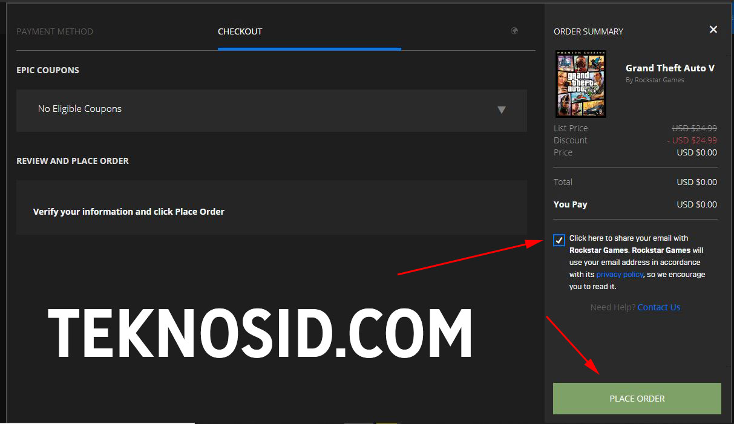Image resolution: width=734 pixels, height=424 pixels.
Task: Click the Grand Theft Auto V title
Action: click(x=670, y=68)
